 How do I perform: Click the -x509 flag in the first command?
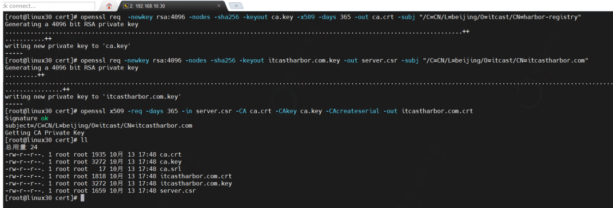pyautogui.click(x=306, y=17)
